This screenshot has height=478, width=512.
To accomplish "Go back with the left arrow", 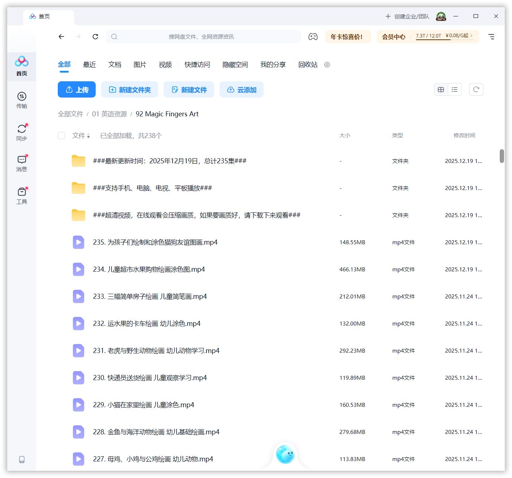I will tap(61, 36).
